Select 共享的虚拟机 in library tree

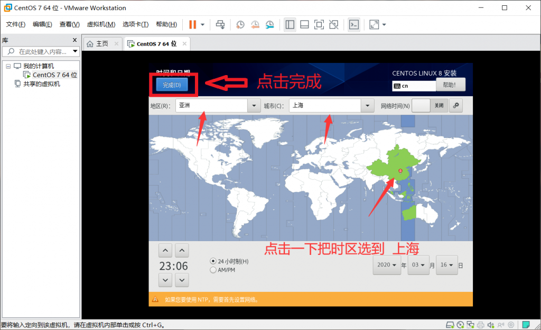click(38, 84)
